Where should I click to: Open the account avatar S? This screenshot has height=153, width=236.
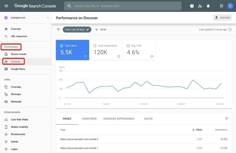230,6
